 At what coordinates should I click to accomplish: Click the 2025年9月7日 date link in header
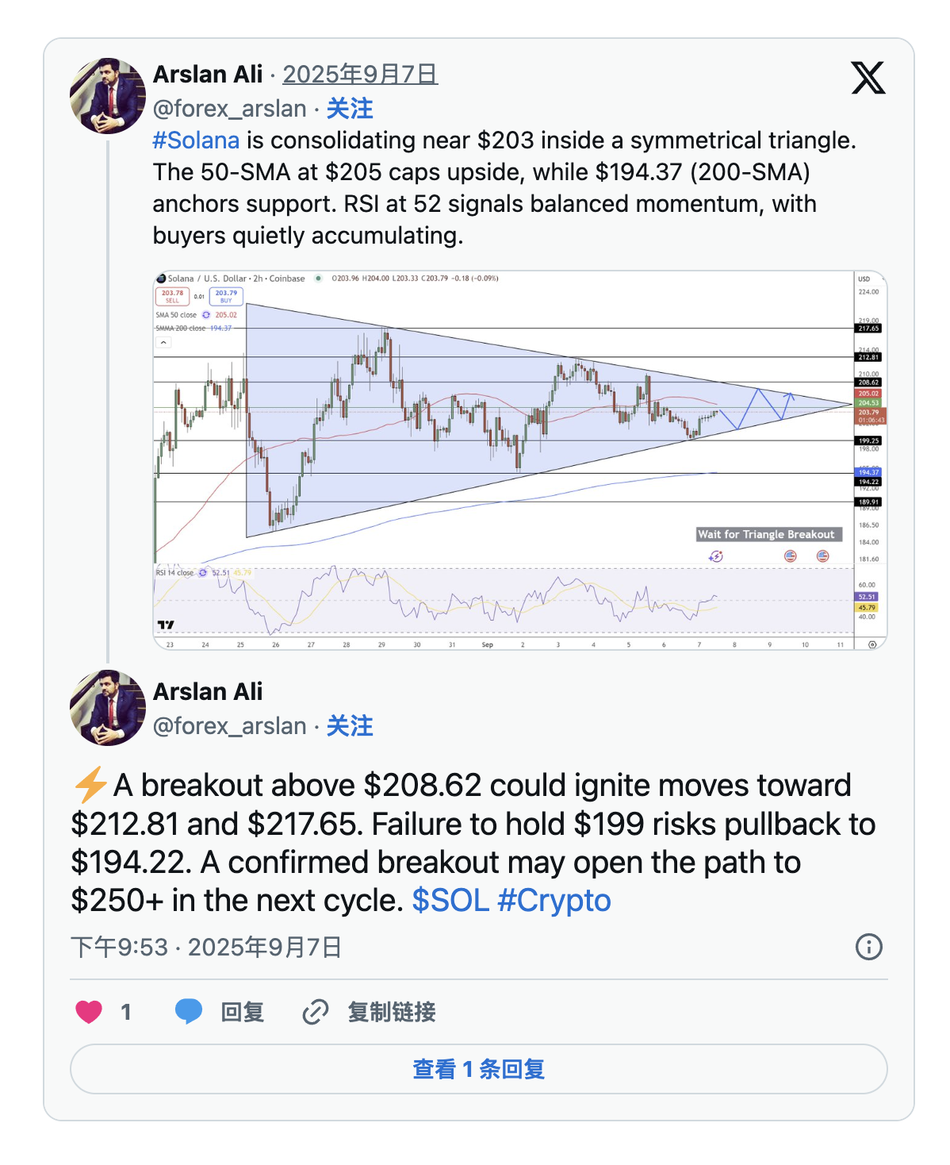[x=360, y=75]
